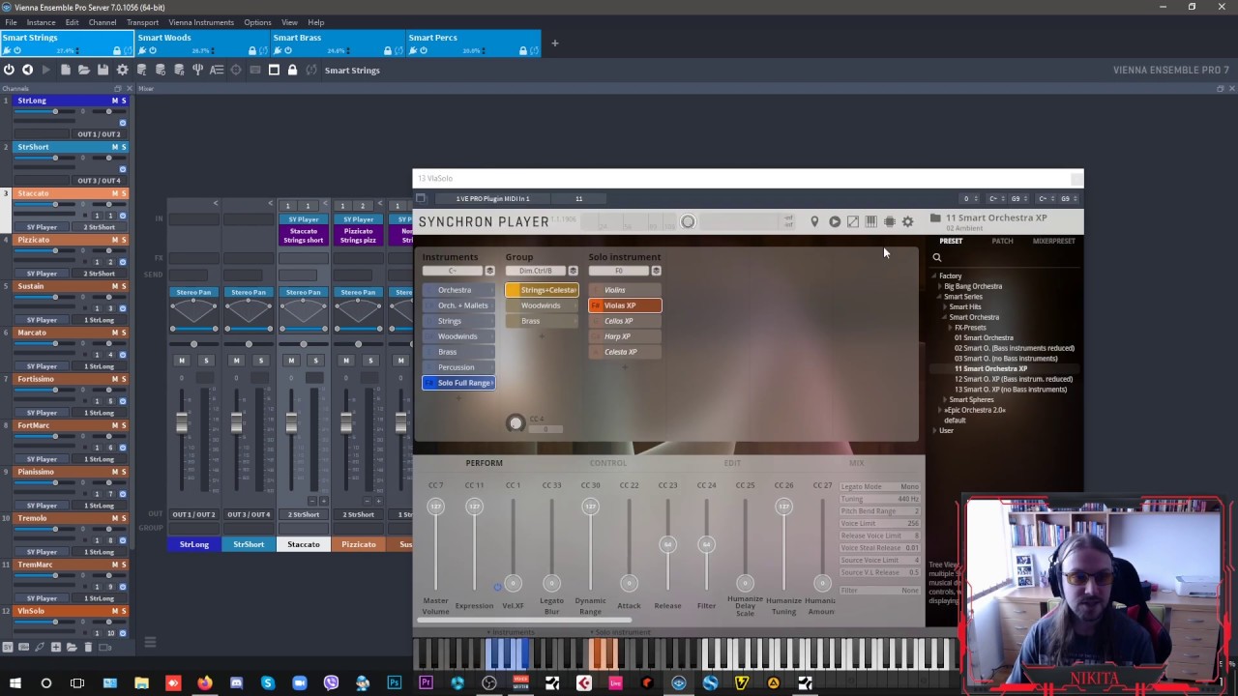Open Skype from the taskbar
The image size is (1238, 696).
pos(268,683)
